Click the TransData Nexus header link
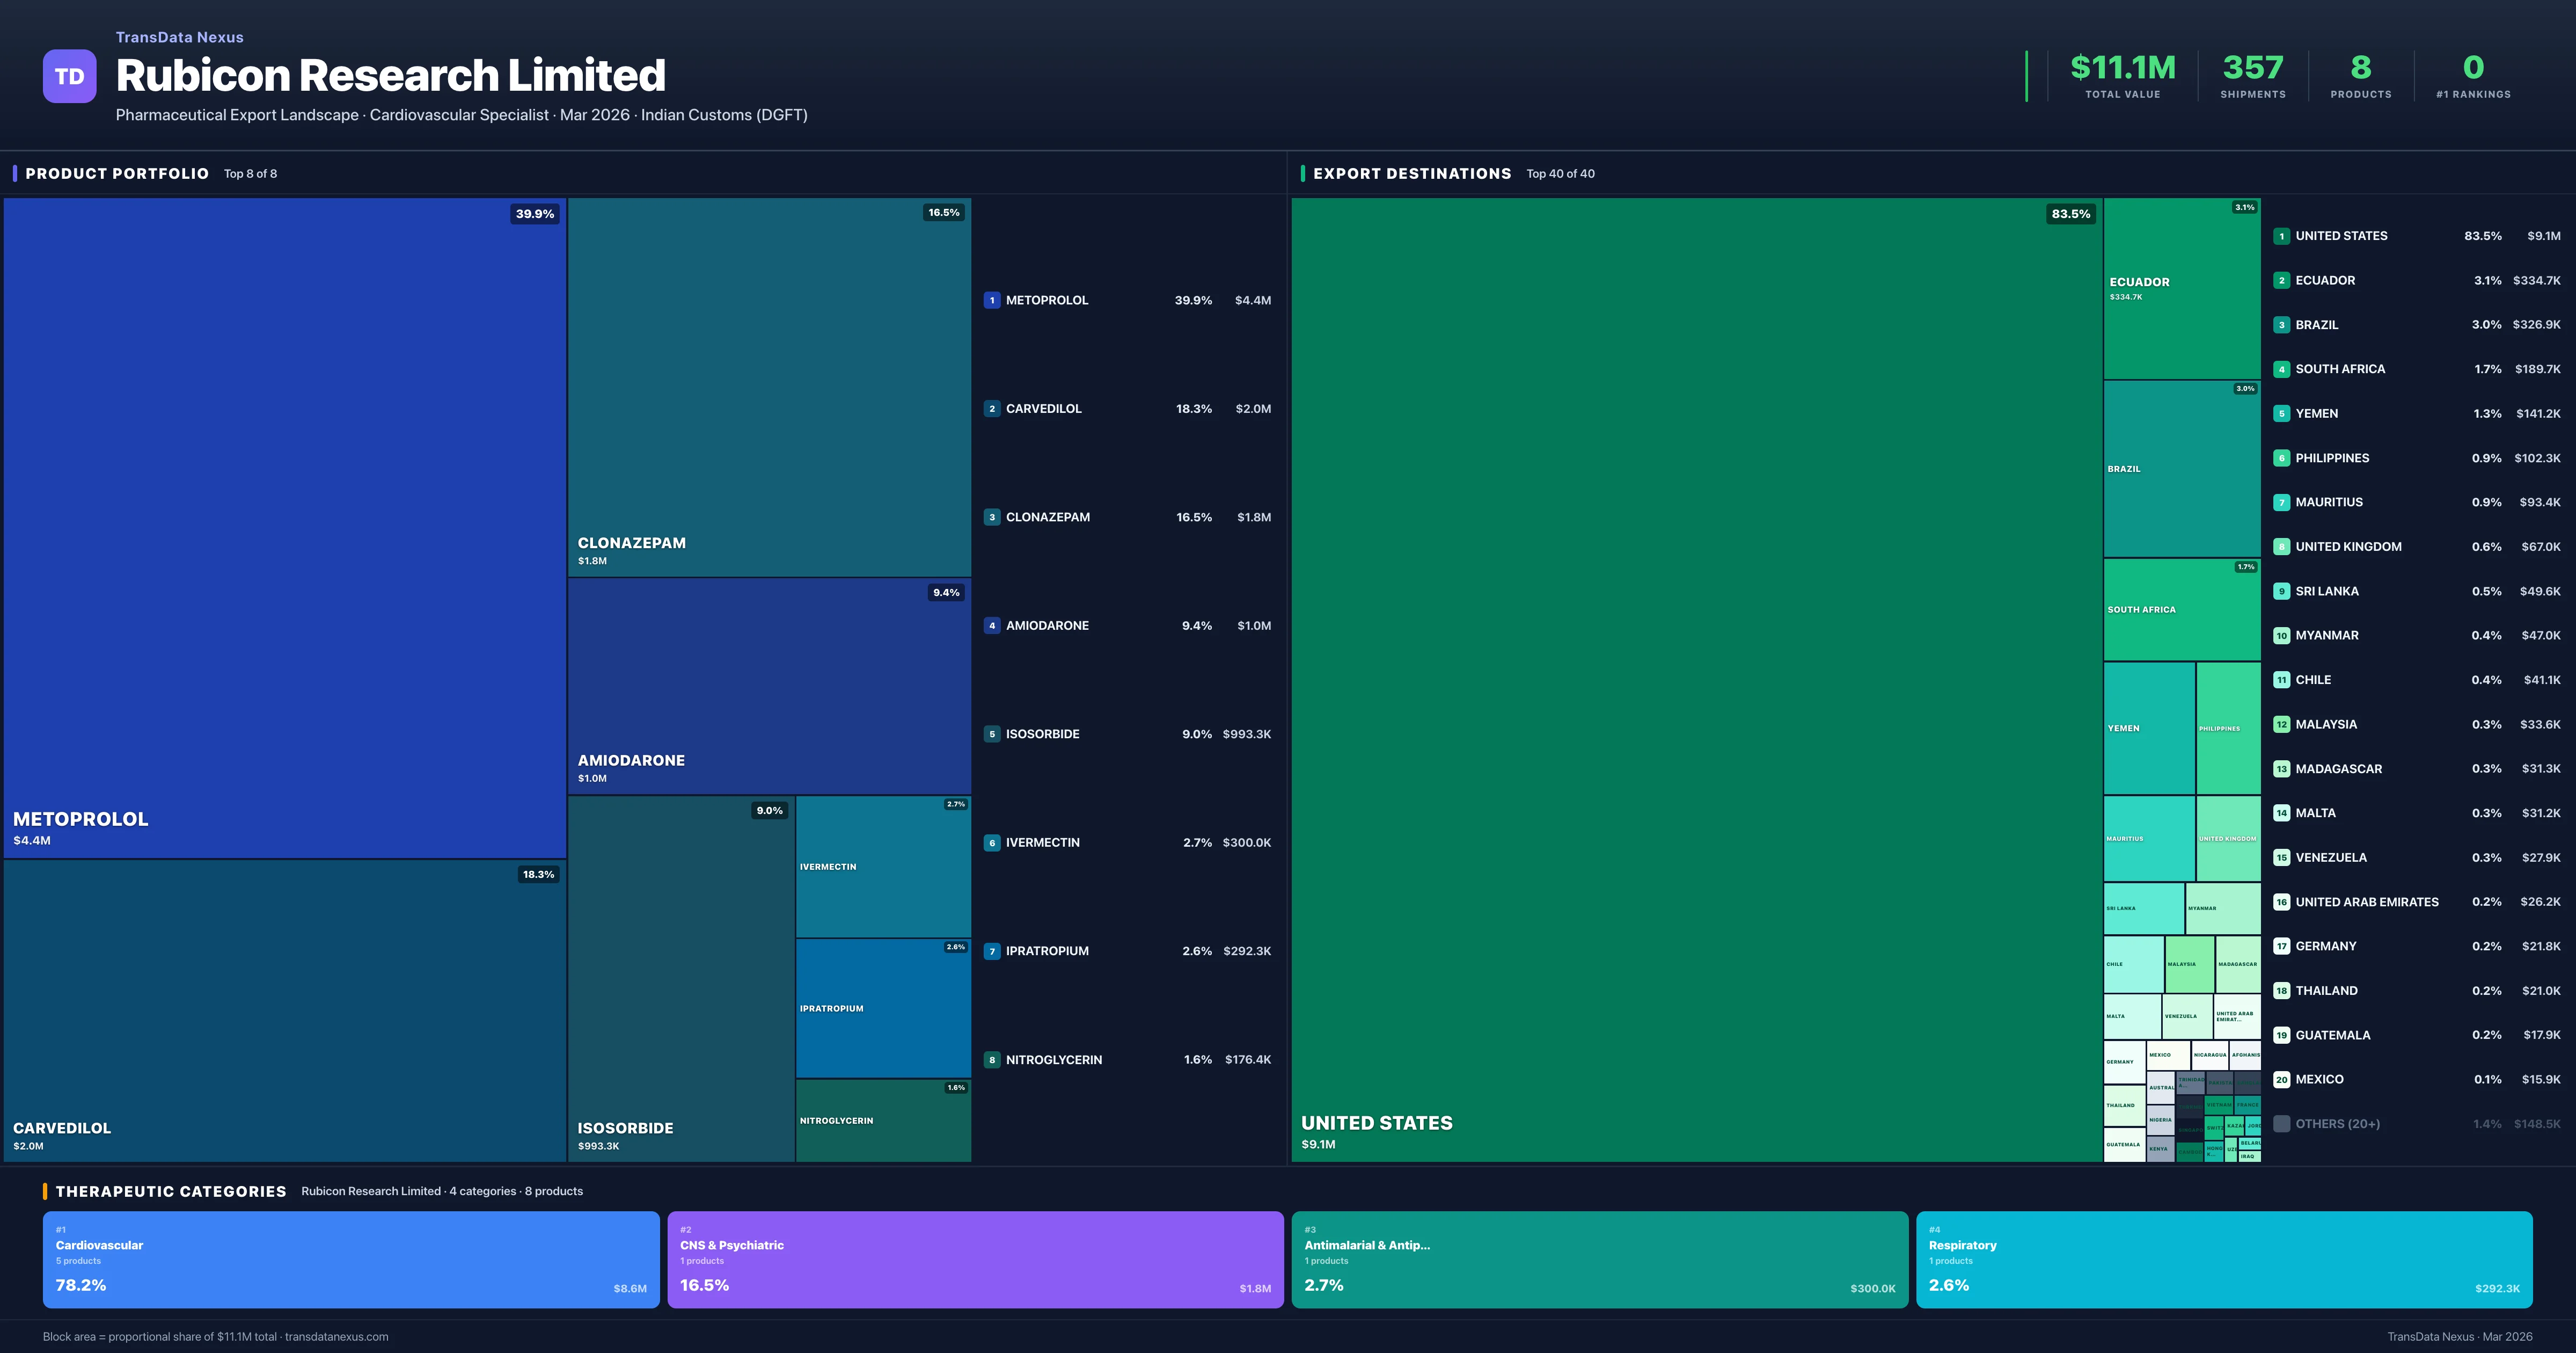The height and width of the screenshot is (1353, 2576). tap(180, 37)
